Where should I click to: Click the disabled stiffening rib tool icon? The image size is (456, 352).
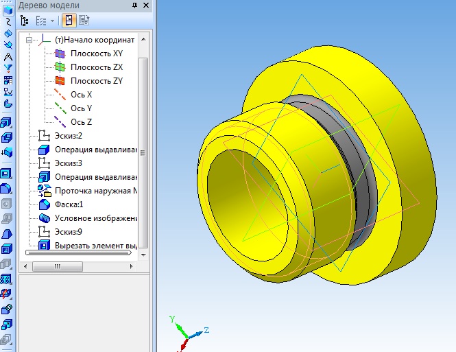[x=6, y=219]
